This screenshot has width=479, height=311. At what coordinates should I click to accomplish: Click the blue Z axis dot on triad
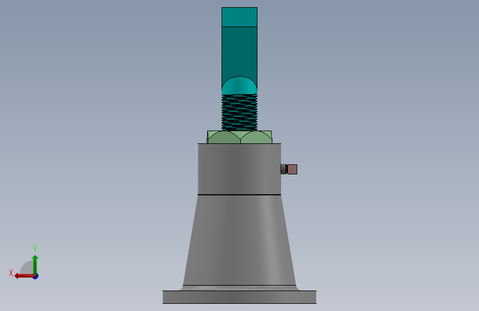click(36, 276)
